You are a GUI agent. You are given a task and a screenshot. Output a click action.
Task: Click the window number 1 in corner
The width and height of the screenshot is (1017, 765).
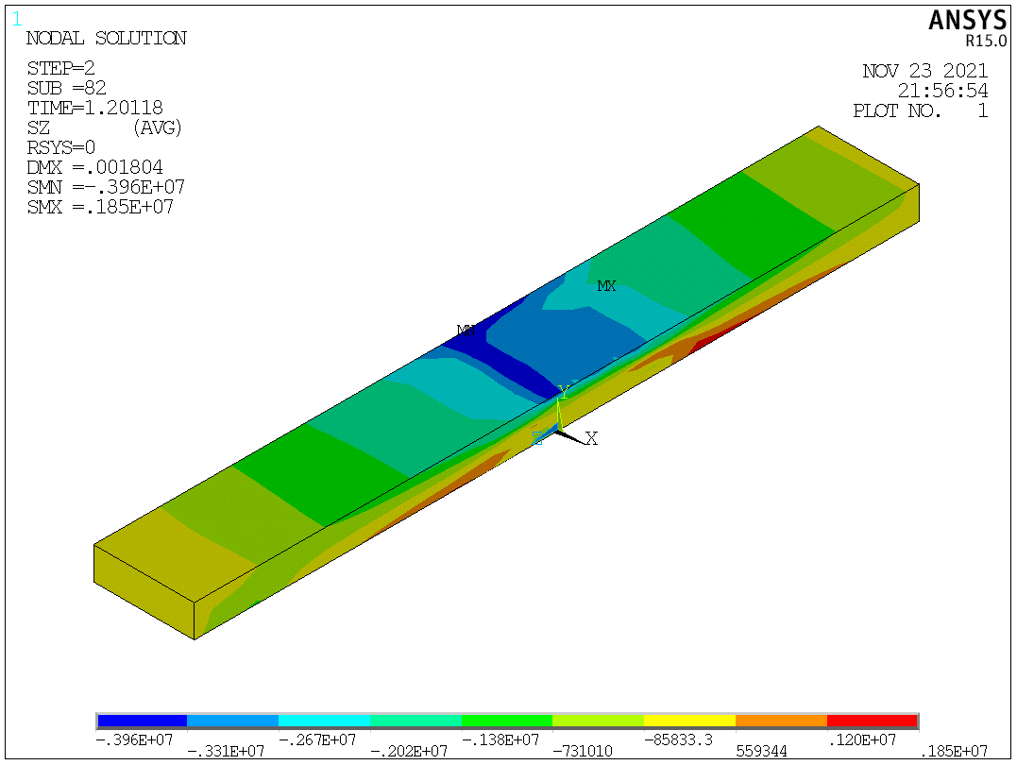(x=16, y=18)
